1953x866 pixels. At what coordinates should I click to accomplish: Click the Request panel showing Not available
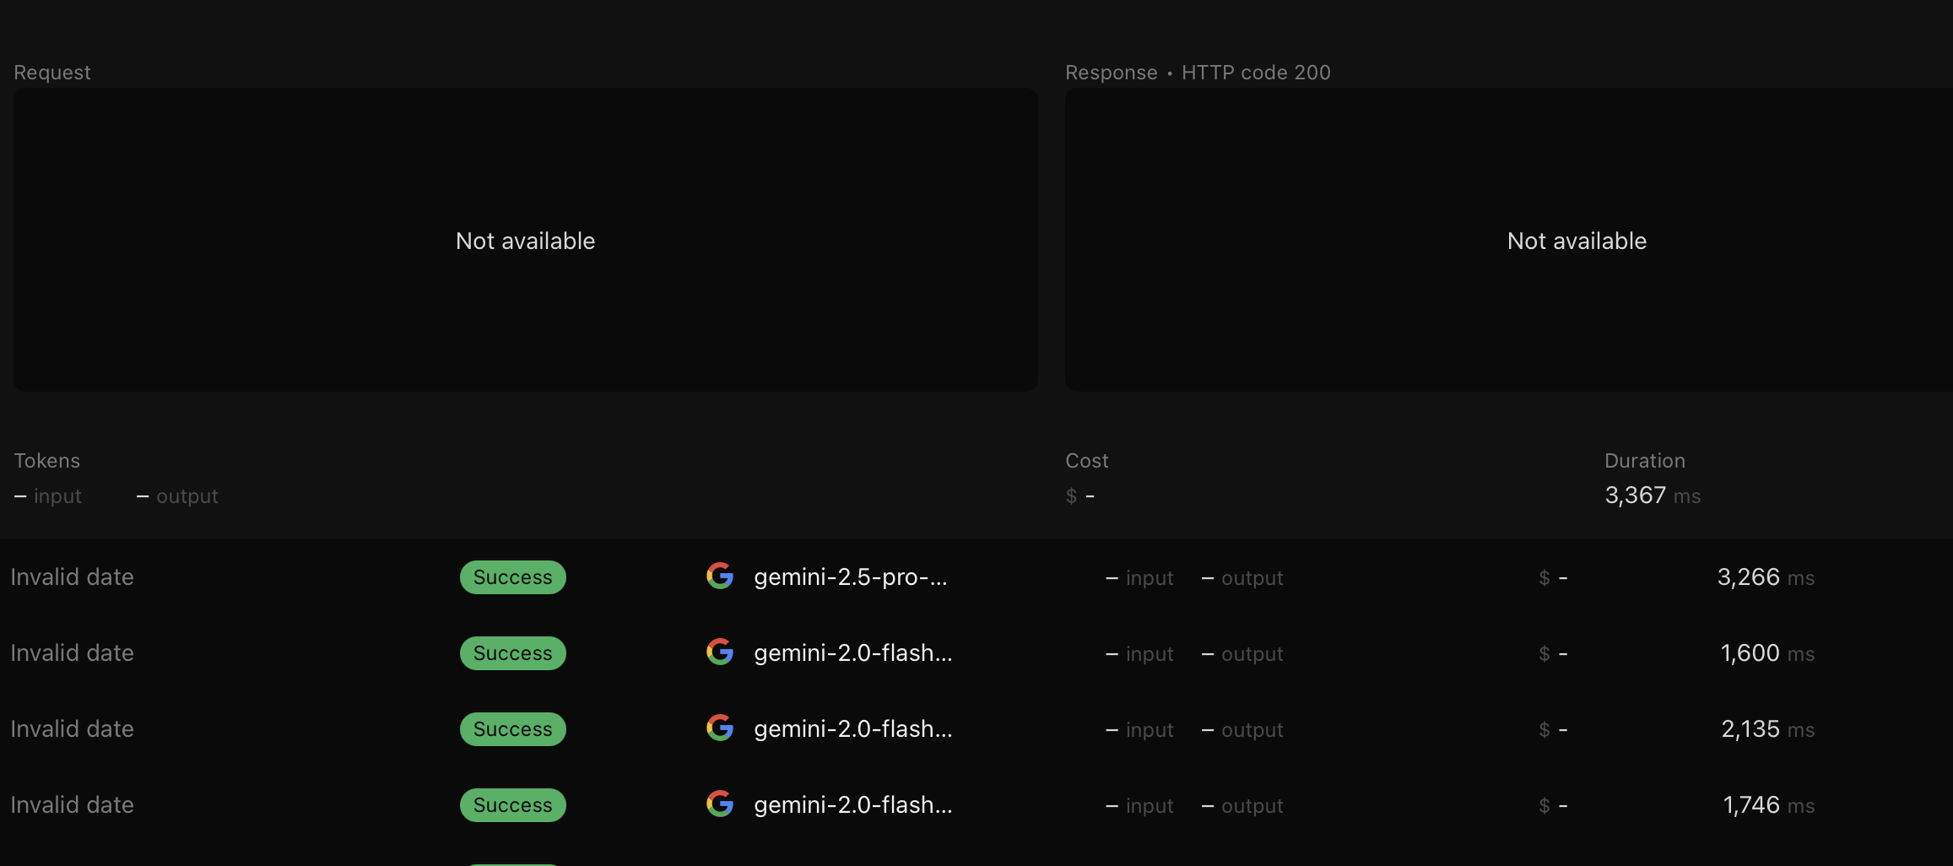525,241
